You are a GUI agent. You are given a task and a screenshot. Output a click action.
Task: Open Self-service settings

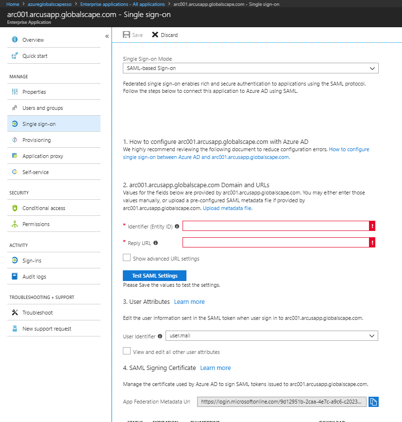54,172
